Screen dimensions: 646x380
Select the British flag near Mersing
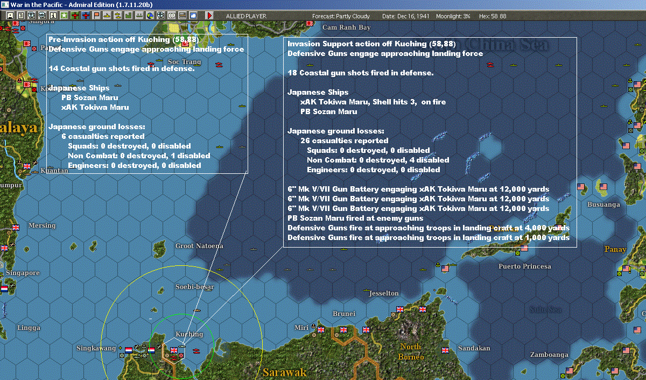click(15, 227)
